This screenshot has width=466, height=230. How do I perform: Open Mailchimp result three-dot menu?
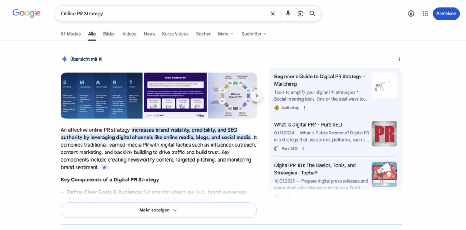(304, 108)
